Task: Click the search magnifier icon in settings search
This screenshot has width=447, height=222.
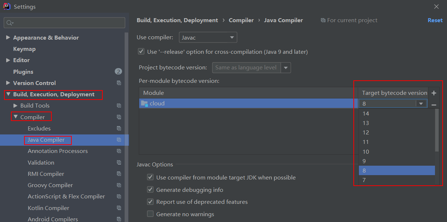Action: tap(9, 23)
